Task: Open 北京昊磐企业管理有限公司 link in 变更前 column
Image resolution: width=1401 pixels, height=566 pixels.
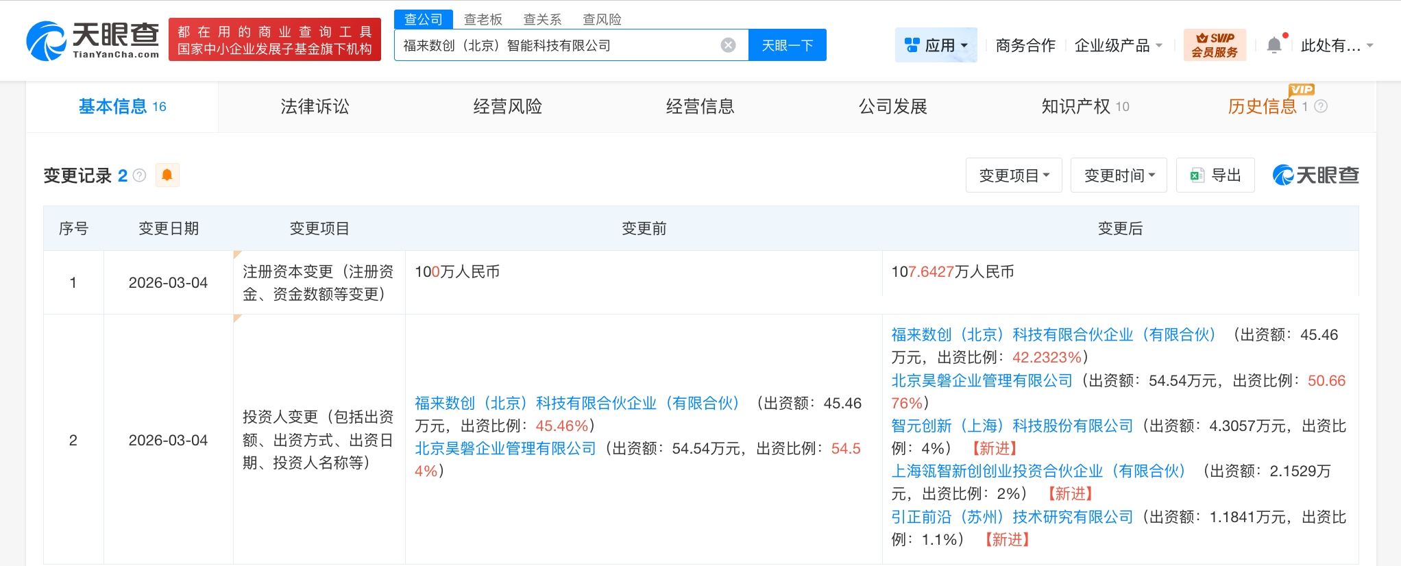Action: pos(506,448)
